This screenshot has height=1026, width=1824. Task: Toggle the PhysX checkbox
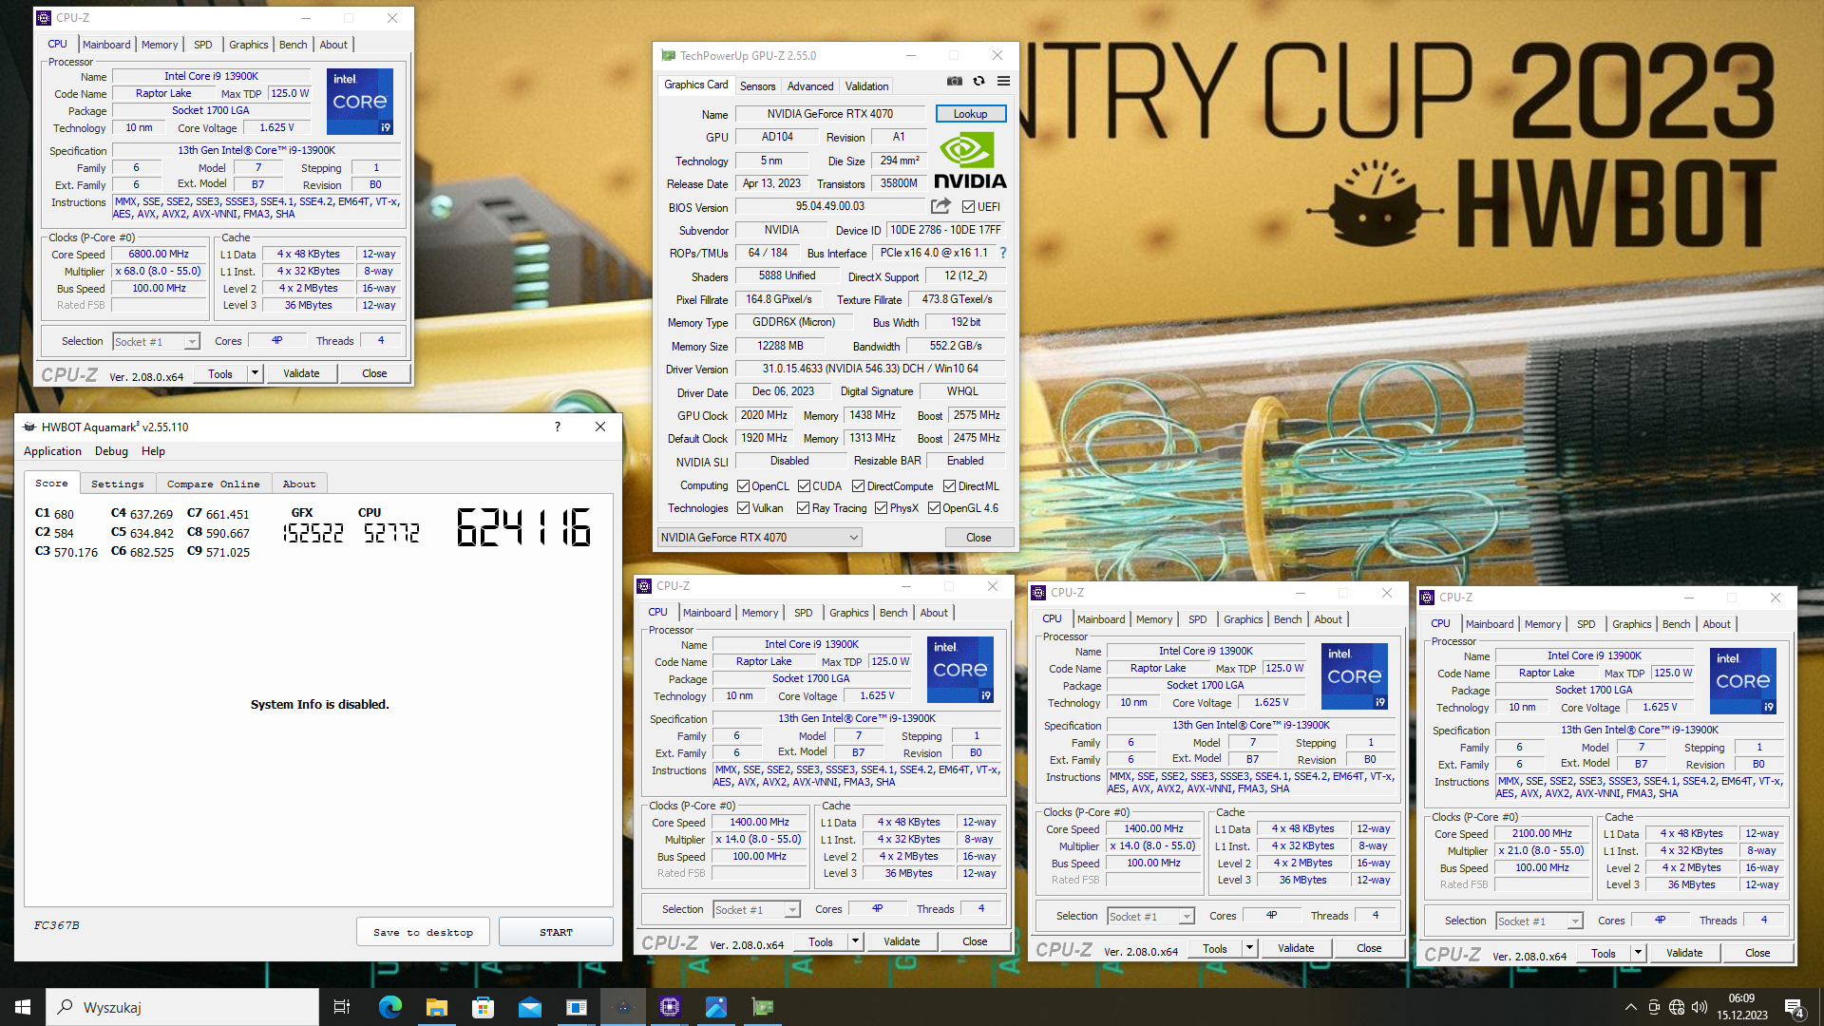(881, 508)
